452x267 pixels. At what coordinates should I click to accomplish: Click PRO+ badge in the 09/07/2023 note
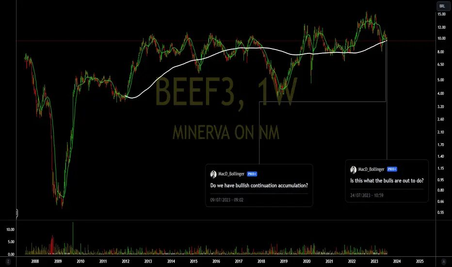tap(252, 174)
